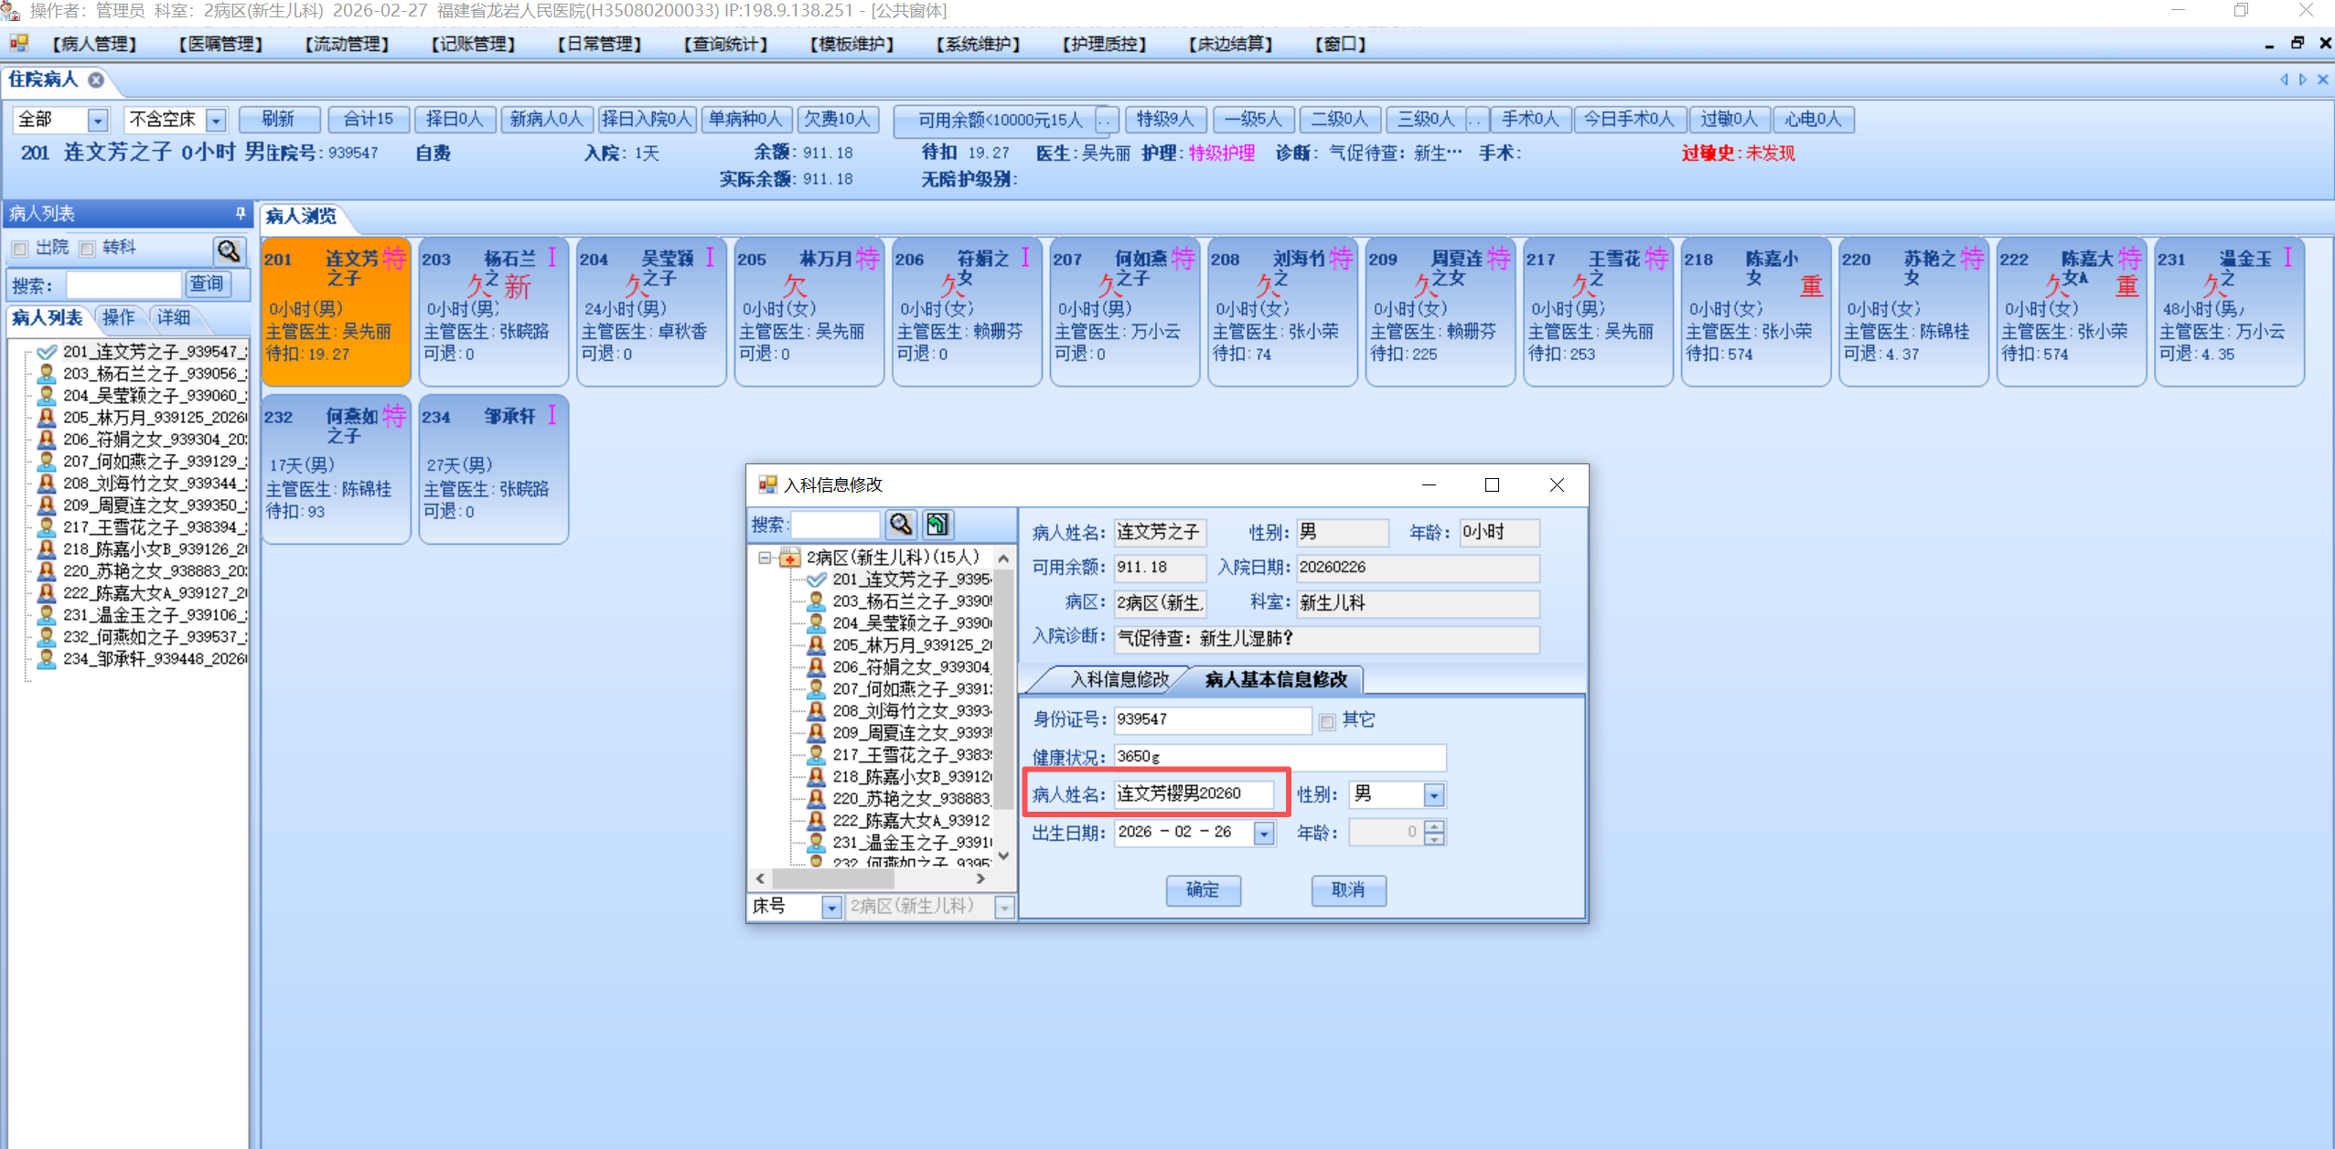Image resolution: width=2335 pixels, height=1149 pixels.
Task: Open the 查询统计 menu
Action: (725, 44)
